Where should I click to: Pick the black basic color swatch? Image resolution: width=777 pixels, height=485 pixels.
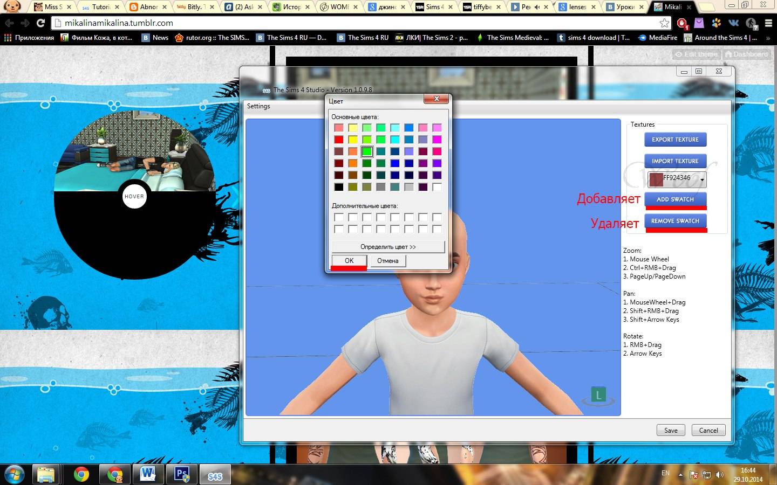[339, 187]
